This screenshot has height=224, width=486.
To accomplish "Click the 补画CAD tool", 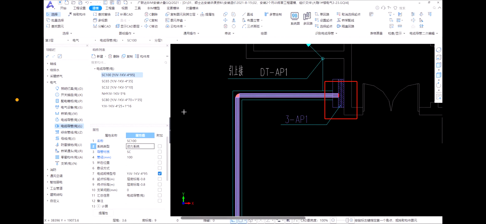I will (x=124, y=14).
